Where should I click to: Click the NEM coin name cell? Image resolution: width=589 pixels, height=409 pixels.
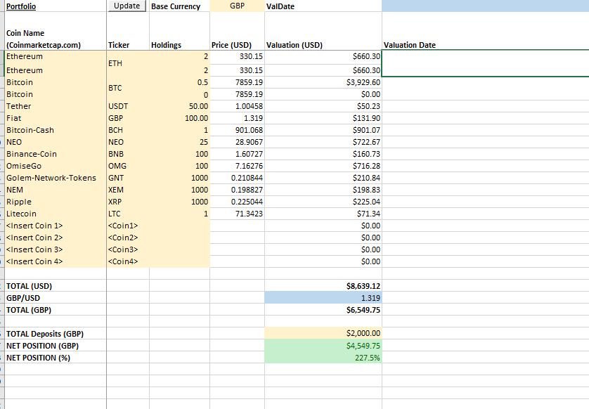(x=56, y=190)
